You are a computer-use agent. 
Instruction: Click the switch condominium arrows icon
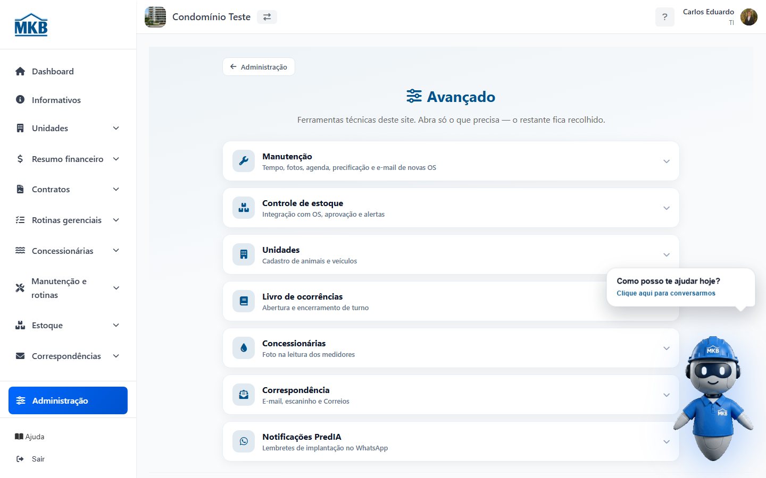[x=267, y=17]
